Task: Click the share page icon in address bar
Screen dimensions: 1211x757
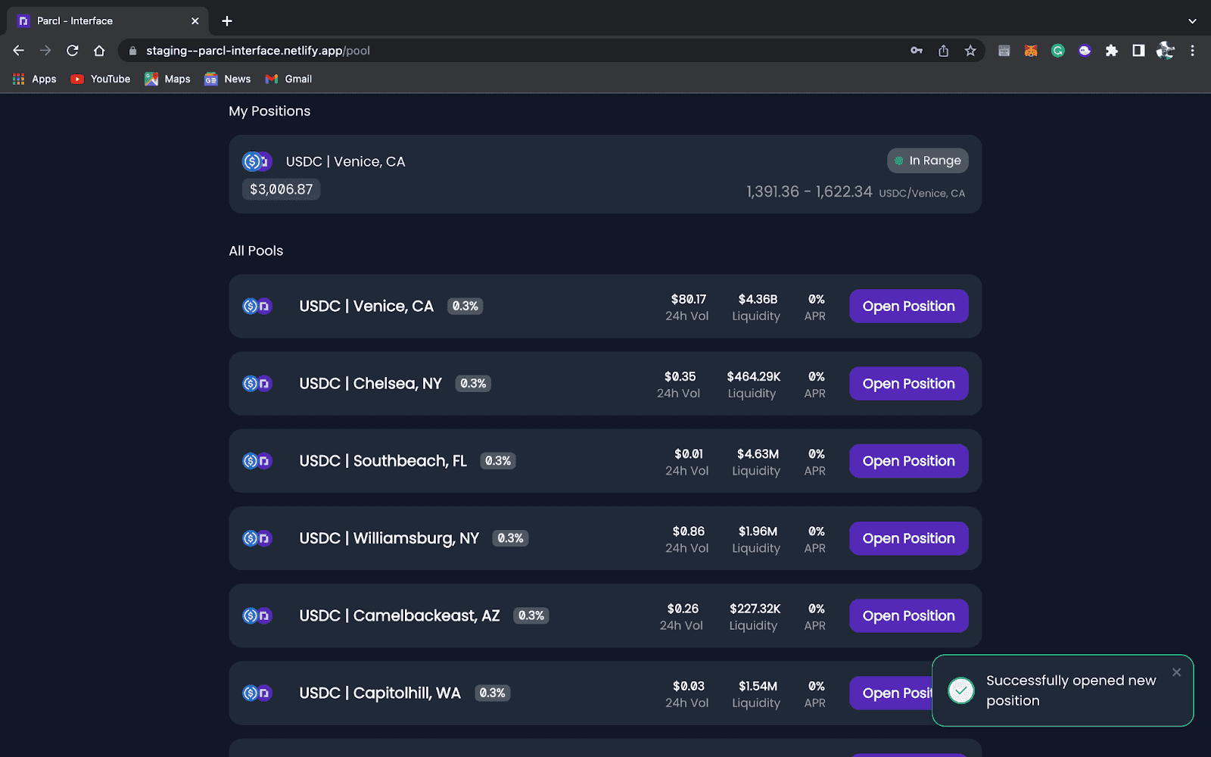Action: tap(943, 51)
